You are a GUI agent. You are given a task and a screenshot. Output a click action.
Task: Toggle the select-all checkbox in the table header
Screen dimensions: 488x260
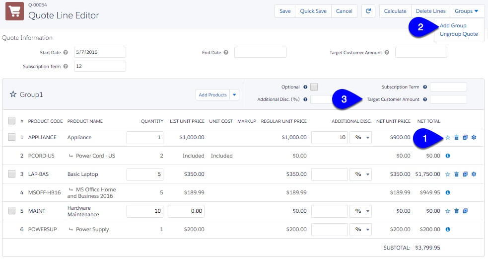[x=11, y=121]
